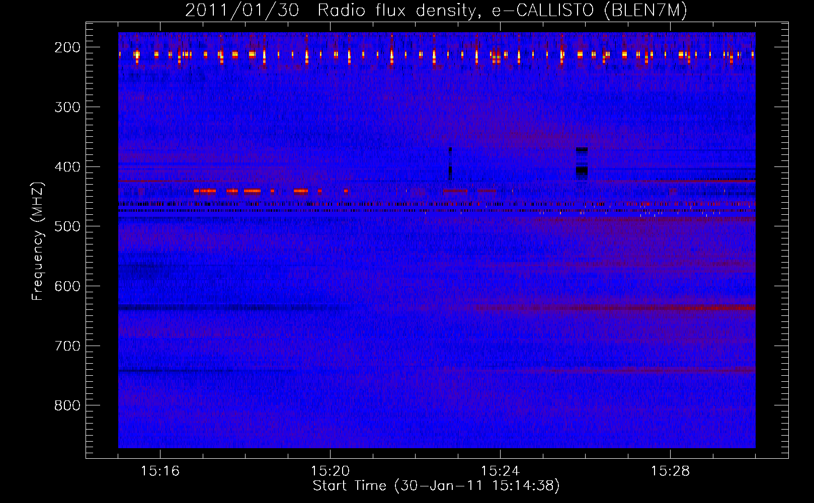Click the wide black dropout block near 15:26
This screenshot has height=503, width=814.
click(582, 163)
